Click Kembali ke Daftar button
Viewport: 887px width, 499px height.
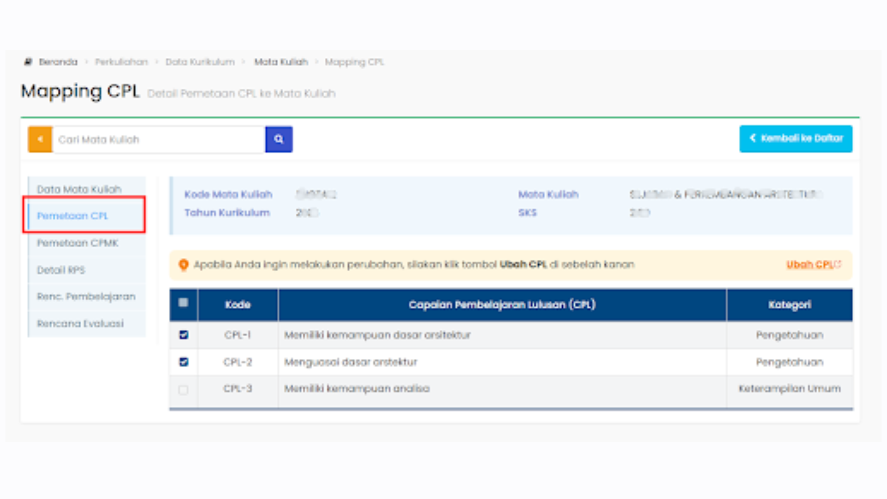[796, 139]
